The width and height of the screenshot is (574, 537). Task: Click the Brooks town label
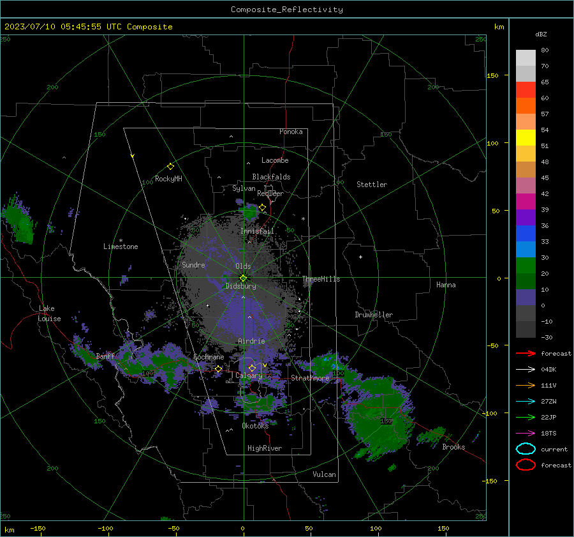tap(453, 447)
